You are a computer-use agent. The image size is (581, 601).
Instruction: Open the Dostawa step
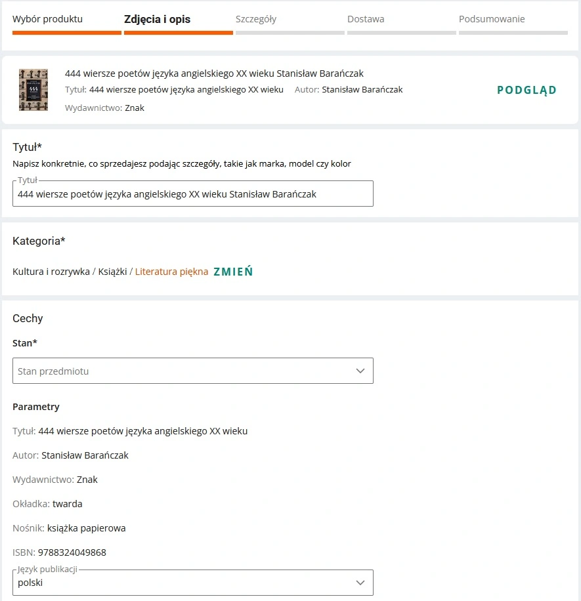tap(366, 19)
